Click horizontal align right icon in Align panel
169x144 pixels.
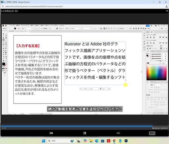point(154,37)
